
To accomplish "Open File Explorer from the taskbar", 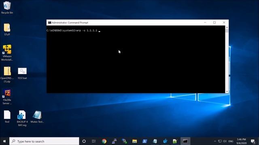I will pos(134,141).
